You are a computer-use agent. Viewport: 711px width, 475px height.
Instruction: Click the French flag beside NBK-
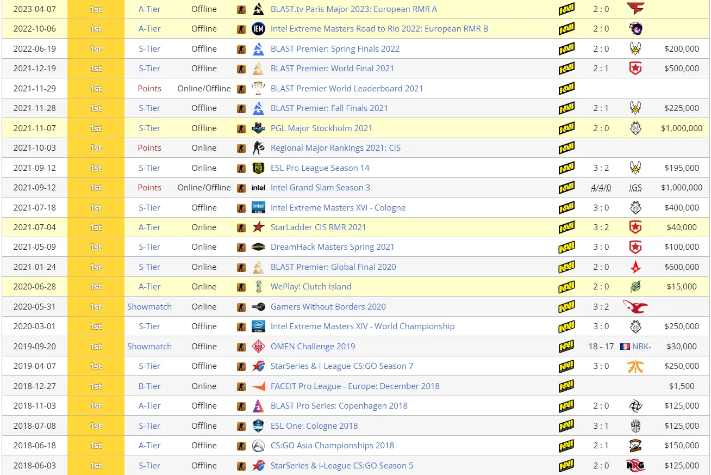pos(625,346)
